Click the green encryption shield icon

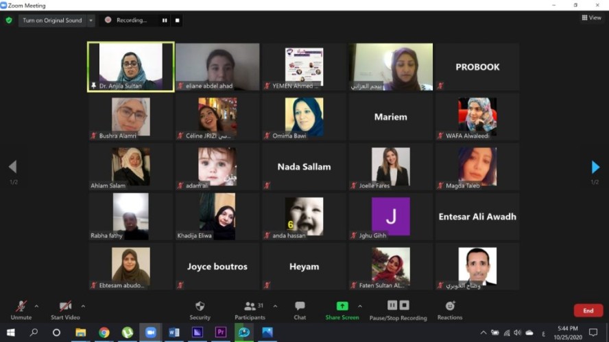click(9, 21)
